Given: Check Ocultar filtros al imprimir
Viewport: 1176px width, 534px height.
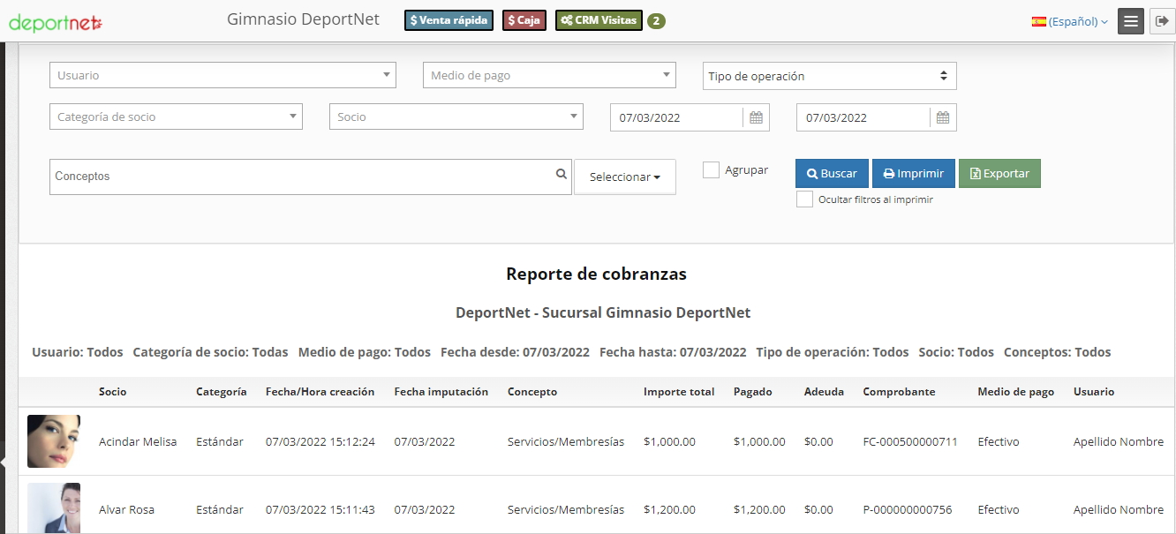Looking at the screenshot, I should click(804, 199).
